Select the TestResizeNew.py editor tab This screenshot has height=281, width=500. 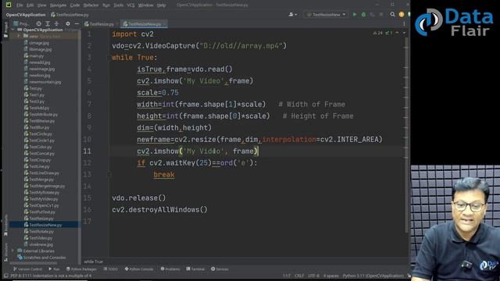tap(143, 24)
